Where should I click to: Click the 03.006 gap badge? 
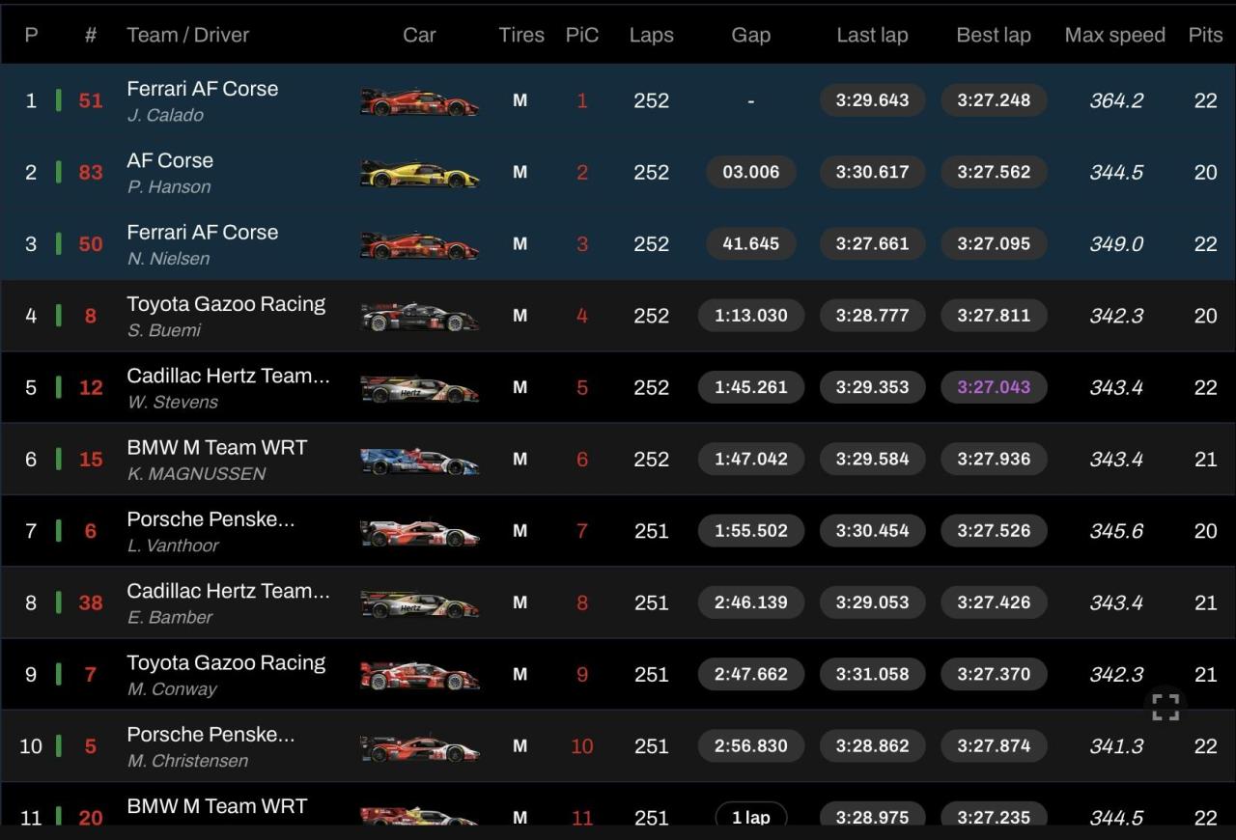[750, 172]
